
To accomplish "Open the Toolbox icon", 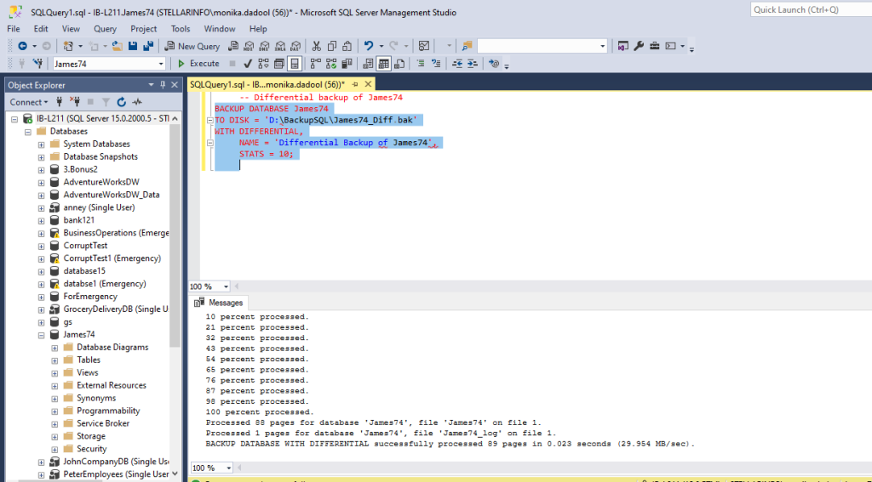I will (655, 46).
